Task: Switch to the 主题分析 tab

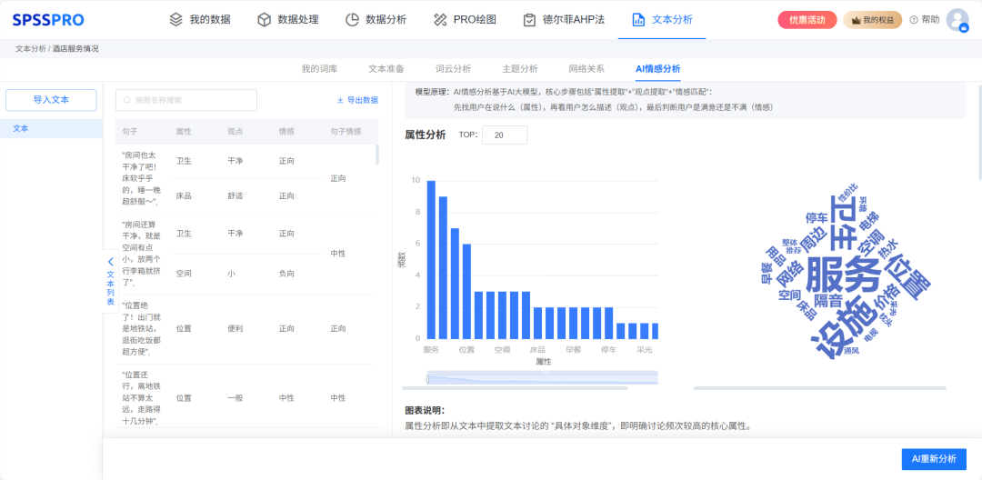Action: [519, 68]
